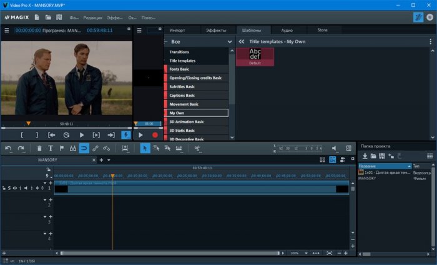Open the program monitor hamburger menu
Screen dimensions: 437x265
click(7, 29)
